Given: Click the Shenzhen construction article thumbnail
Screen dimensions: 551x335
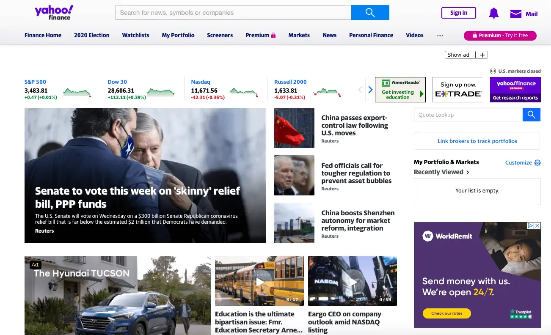Looking at the screenshot, I should pos(294,223).
